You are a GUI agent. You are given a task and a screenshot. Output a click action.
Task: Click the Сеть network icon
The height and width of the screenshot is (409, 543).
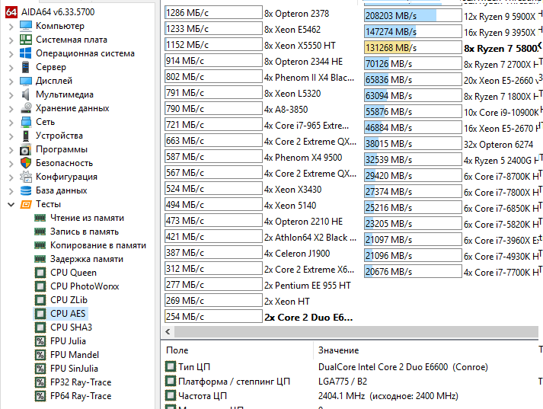26,122
